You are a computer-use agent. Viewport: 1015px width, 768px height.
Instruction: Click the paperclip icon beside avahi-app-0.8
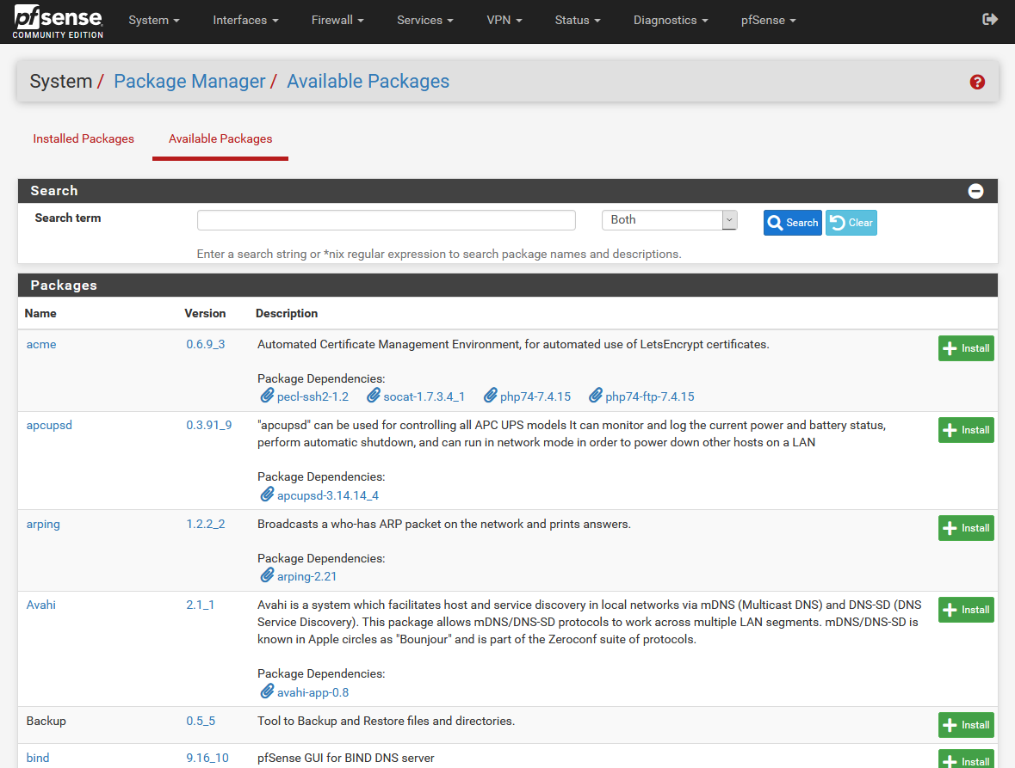(268, 691)
